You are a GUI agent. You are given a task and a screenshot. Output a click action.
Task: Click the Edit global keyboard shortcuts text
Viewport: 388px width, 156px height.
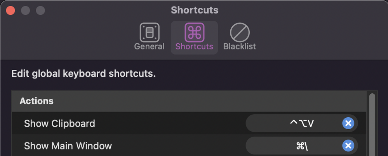[84, 74]
